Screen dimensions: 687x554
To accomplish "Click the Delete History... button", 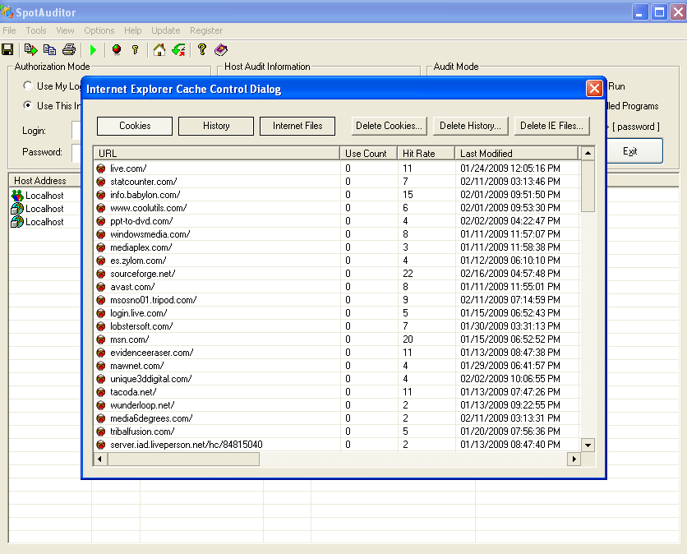I will click(470, 126).
